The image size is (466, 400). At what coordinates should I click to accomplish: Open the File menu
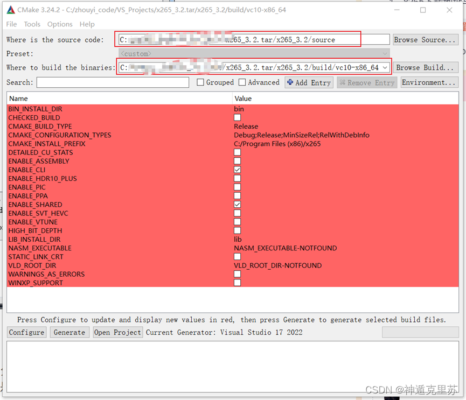(x=12, y=24)
